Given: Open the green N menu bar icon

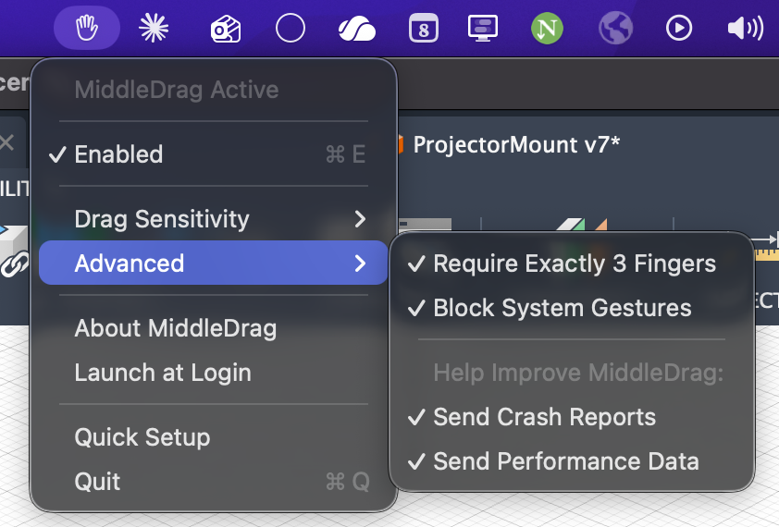Looking at the screenshot, I should (x=547, y=29).
